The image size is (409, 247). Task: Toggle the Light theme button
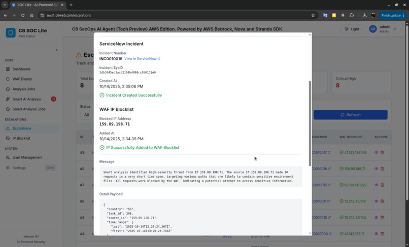(352, 29)
